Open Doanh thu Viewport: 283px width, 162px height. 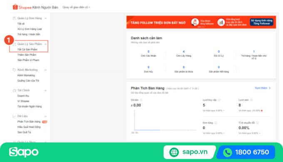click(x=23, y=96)
